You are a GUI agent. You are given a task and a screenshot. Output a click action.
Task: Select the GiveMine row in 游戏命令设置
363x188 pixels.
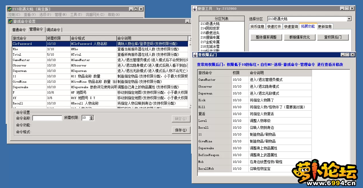pyautogui.click(x=100, y=82)
